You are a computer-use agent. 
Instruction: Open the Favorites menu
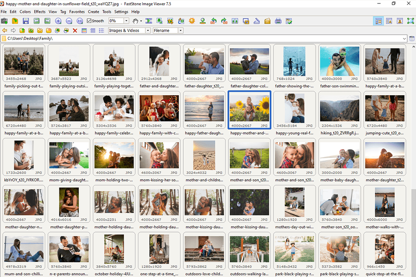(77, 12)
